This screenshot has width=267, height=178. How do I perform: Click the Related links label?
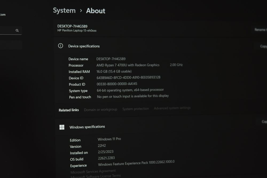(x=69, y=110)
